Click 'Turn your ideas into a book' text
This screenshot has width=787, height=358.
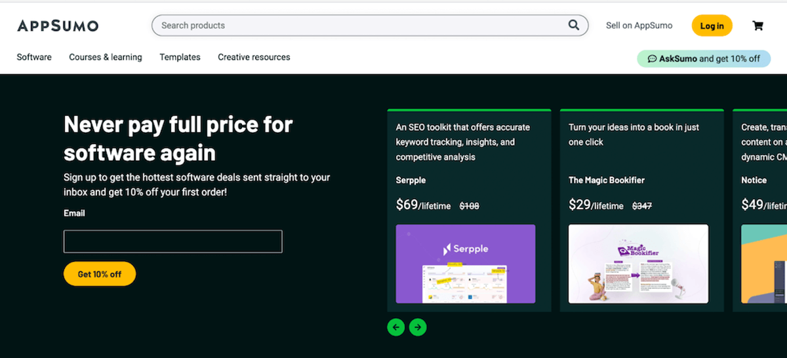[x=634, y=135]
